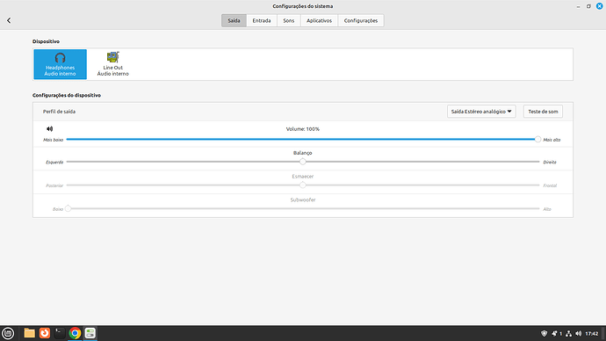Mute output with the speaker icon

tap(49, 128)
